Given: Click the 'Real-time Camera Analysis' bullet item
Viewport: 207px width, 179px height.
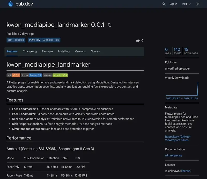Looking at the screenshot, I should (73, 119).
